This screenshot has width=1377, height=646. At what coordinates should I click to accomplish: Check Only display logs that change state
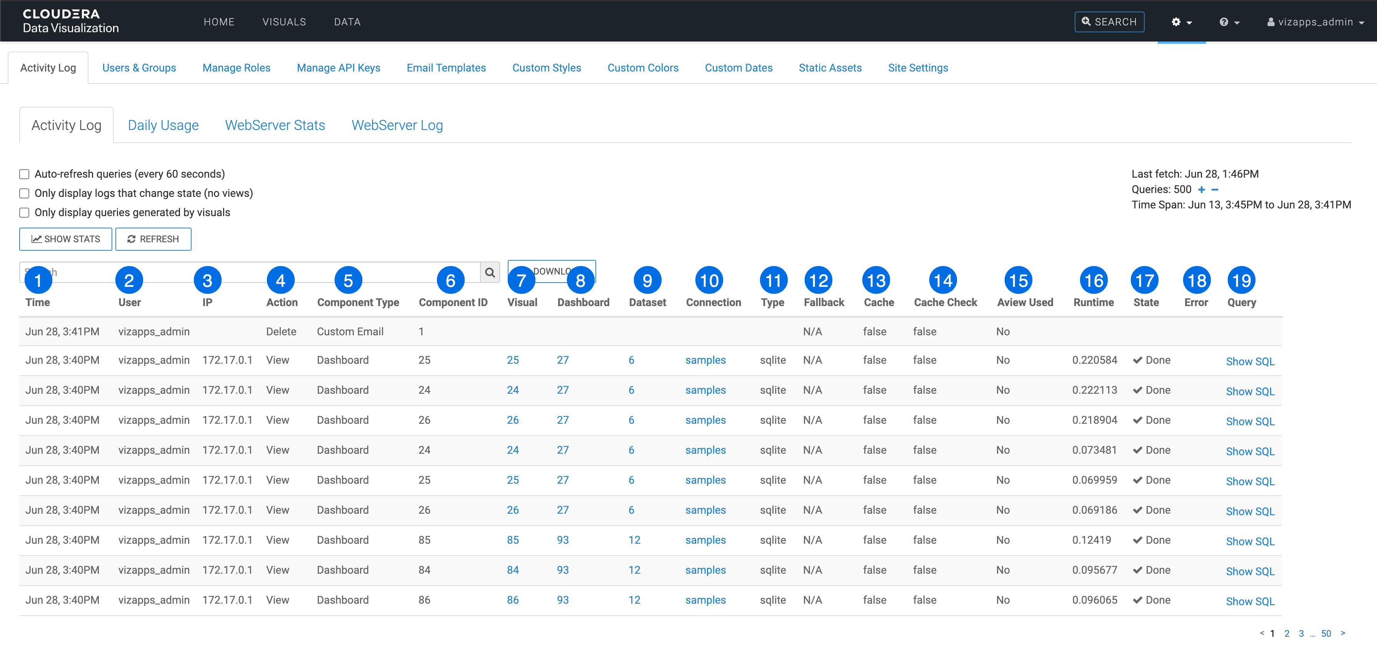pos(25,193)
